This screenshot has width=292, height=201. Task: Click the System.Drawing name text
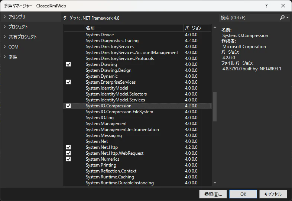pyautogui.click(x=101, y=64)
